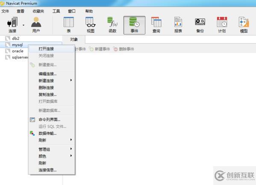Open the 窗口 menu

72,11
